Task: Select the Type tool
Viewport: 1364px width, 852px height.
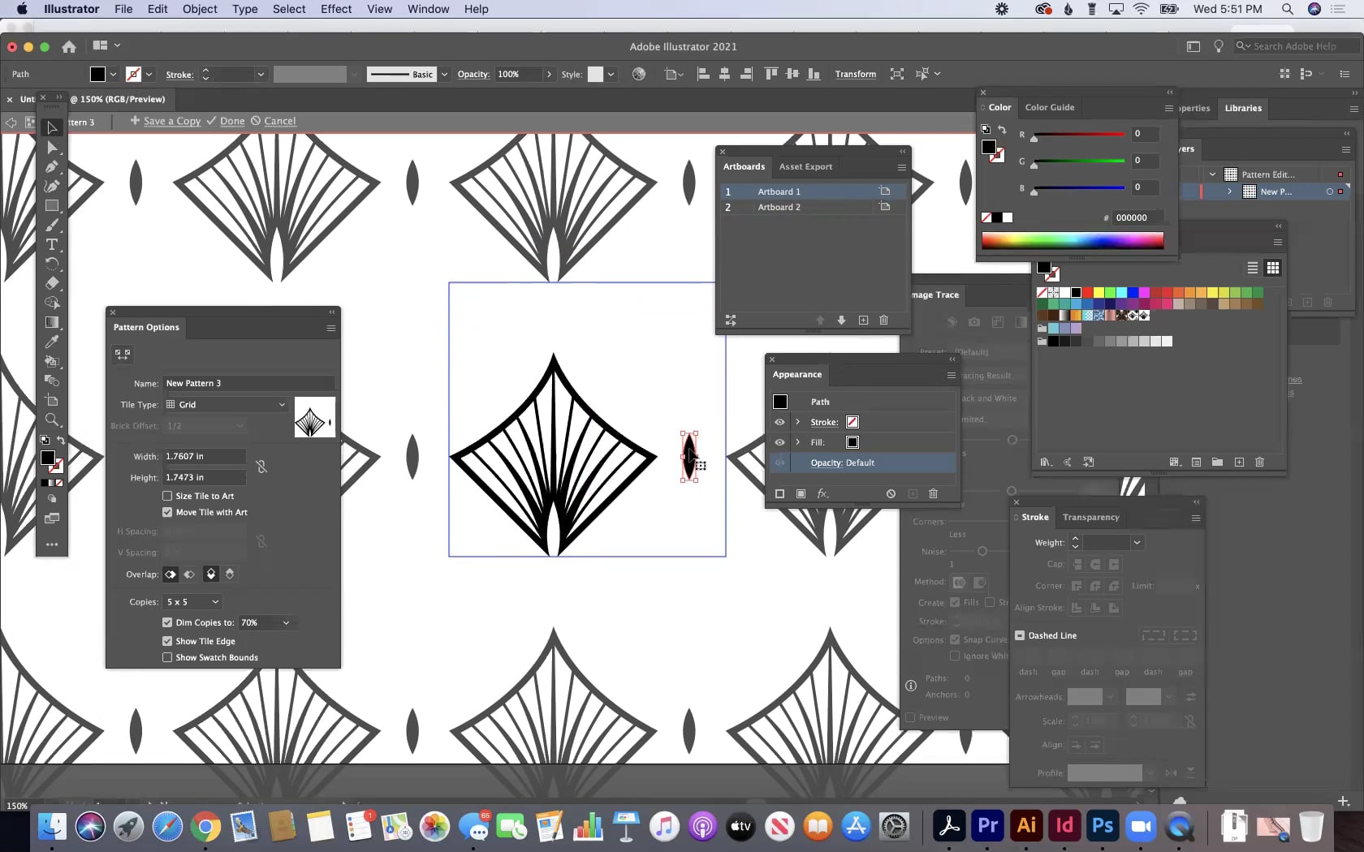Action: (52, 244)
